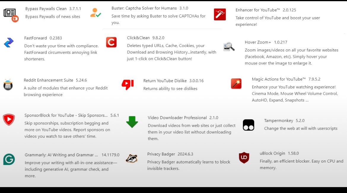Viewport: 347px width, 193px height.
Task: Click the Return YouTube Dislike thumbs-down icon
Action: pos(128,85)
